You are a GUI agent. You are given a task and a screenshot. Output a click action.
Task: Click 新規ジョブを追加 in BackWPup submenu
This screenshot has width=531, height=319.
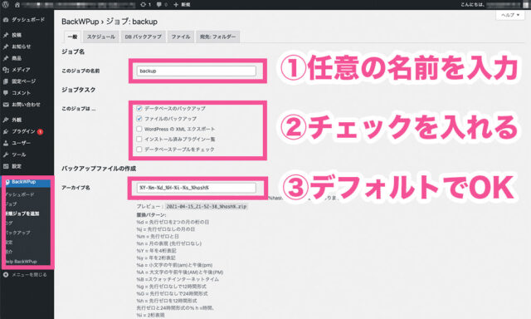tap(22, 213)
